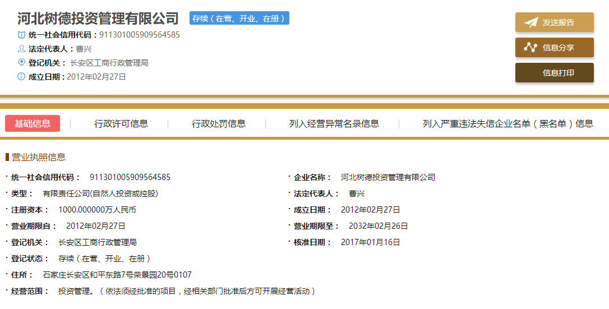Click the 营业执照信息 section heading
This screenshot has height=309, width=609.
(x=38, y=158)
